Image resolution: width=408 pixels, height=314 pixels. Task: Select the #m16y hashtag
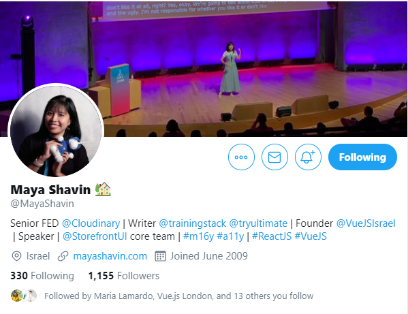[198, 236]
